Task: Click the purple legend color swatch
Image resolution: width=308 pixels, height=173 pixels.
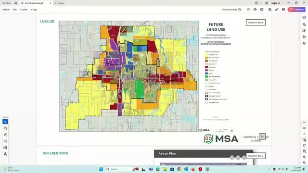Action: click(x=206, y=70)
